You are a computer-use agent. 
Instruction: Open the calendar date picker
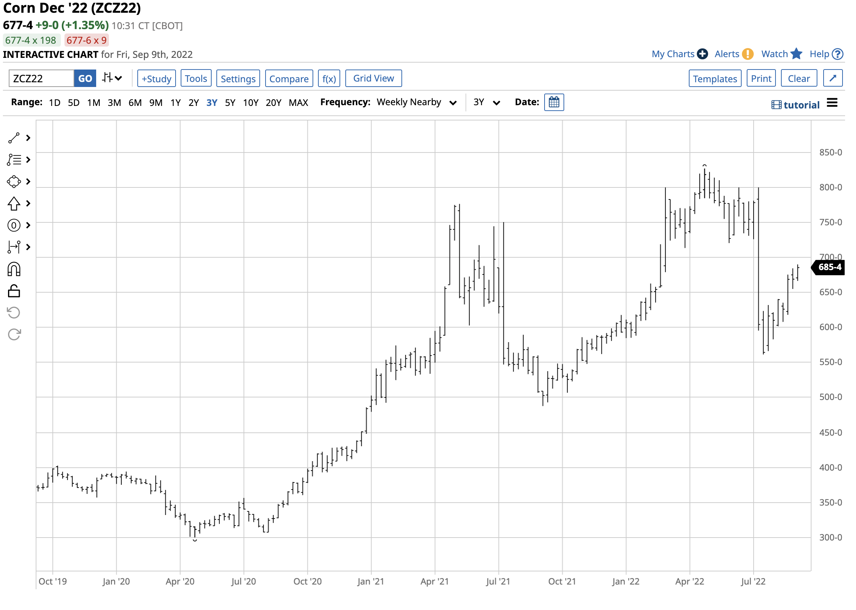click(x=554, y=102)
